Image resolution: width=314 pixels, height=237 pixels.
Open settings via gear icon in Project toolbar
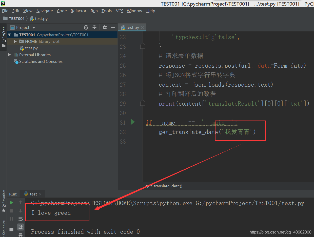[x=105, y=27]
